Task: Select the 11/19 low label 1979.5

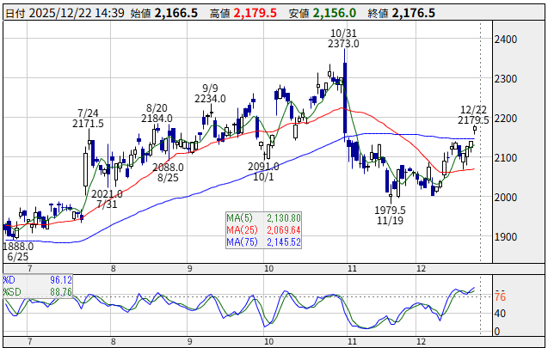Action: pos(391,210)
